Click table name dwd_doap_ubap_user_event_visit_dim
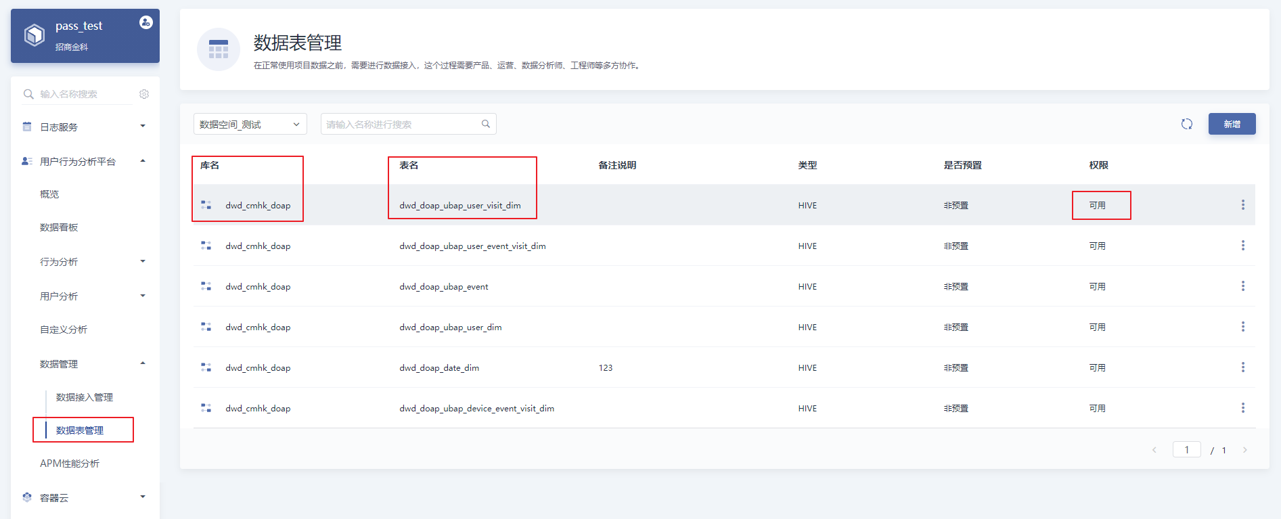1281x519 pixels. tap(472, 246)
